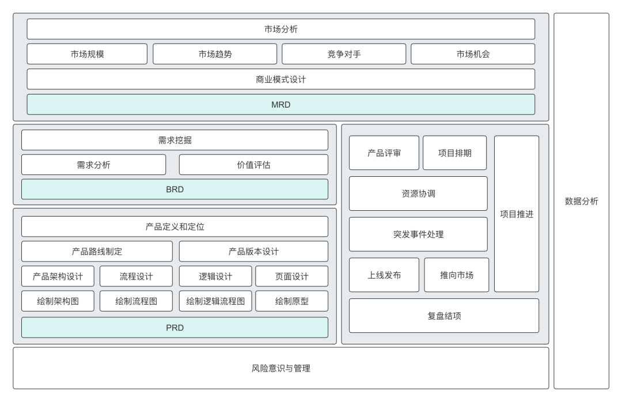Select the 市场机会 box

pos(472,54)
